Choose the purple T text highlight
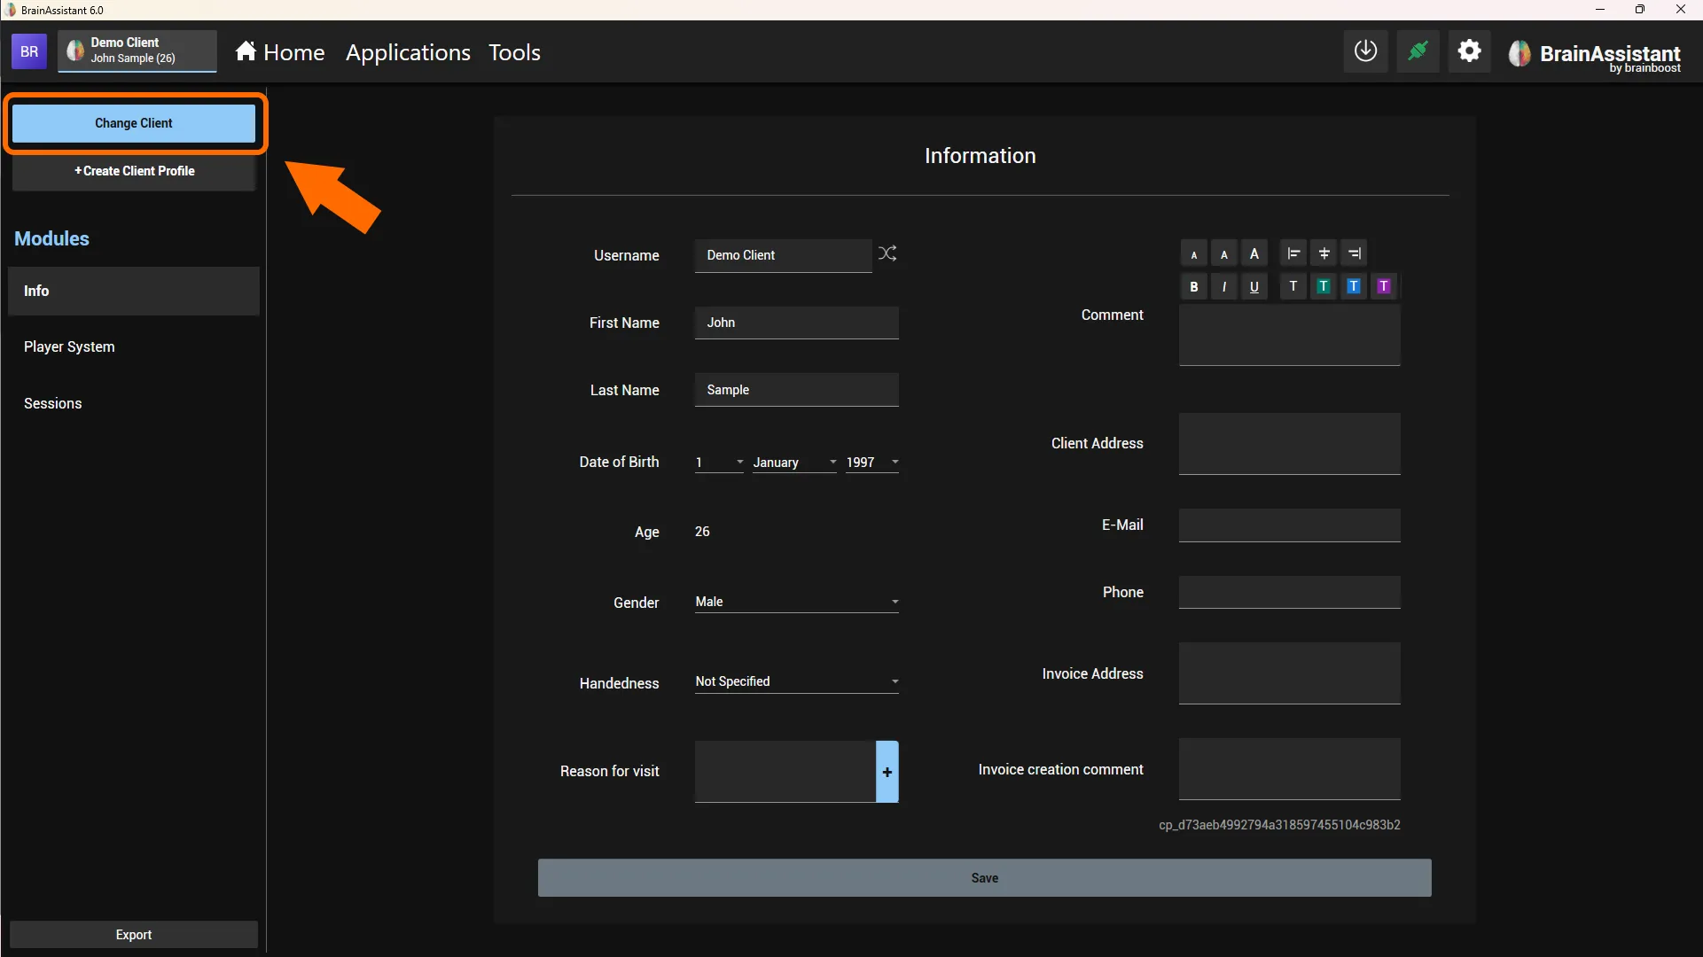The image size is (1703, 957). click(1384, 286)
